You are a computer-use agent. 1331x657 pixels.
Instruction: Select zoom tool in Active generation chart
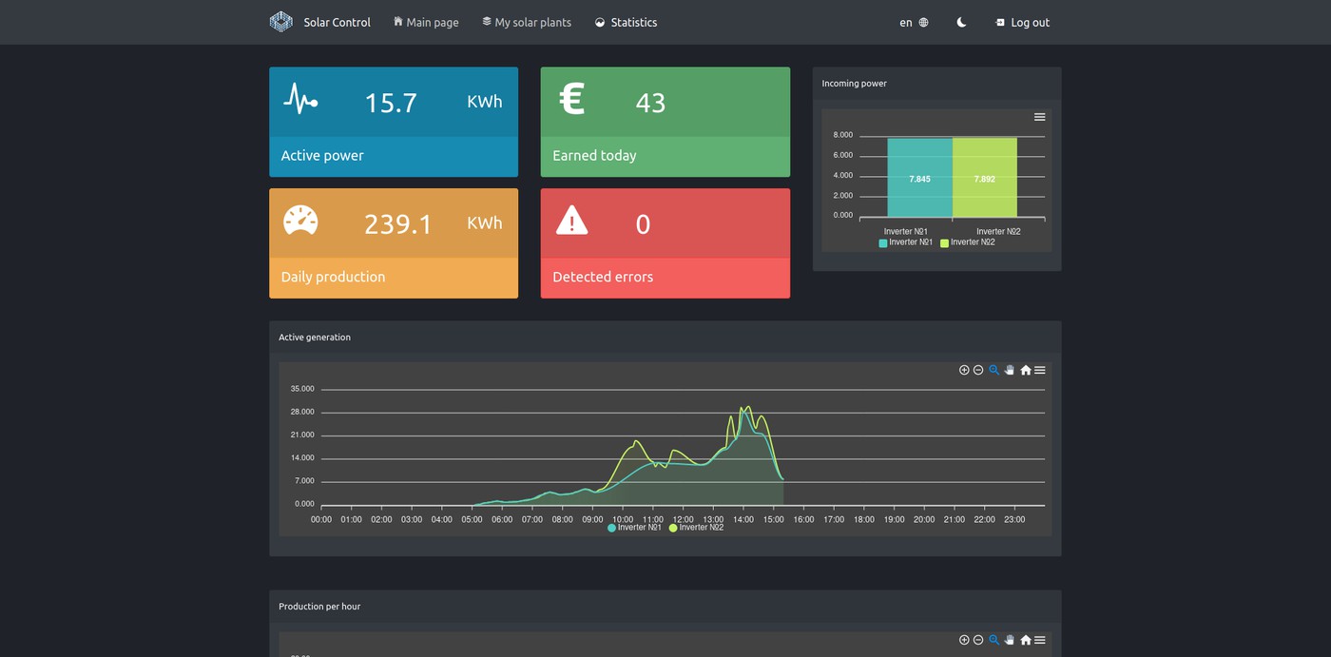click(x=994, y=370)
